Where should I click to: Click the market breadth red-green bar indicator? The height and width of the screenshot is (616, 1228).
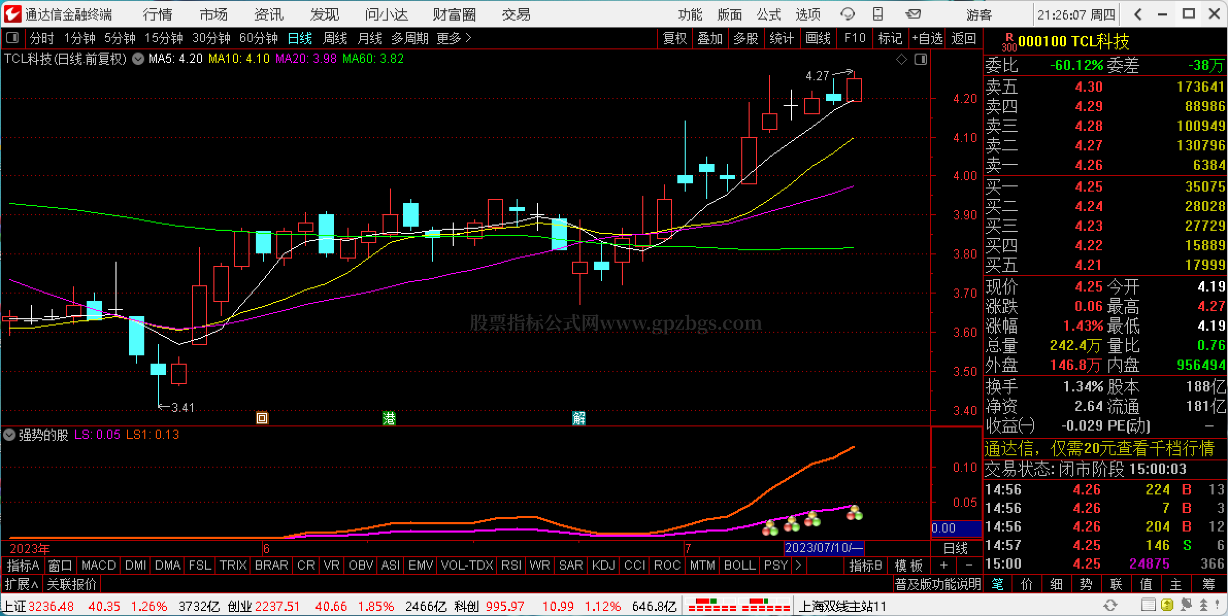738,605
